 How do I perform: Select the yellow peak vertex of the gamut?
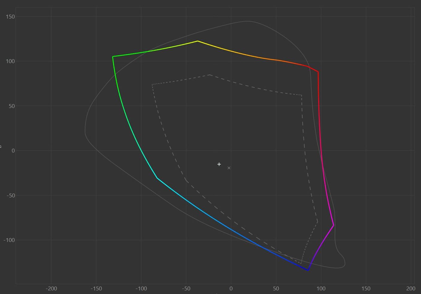tap(197, 41)
